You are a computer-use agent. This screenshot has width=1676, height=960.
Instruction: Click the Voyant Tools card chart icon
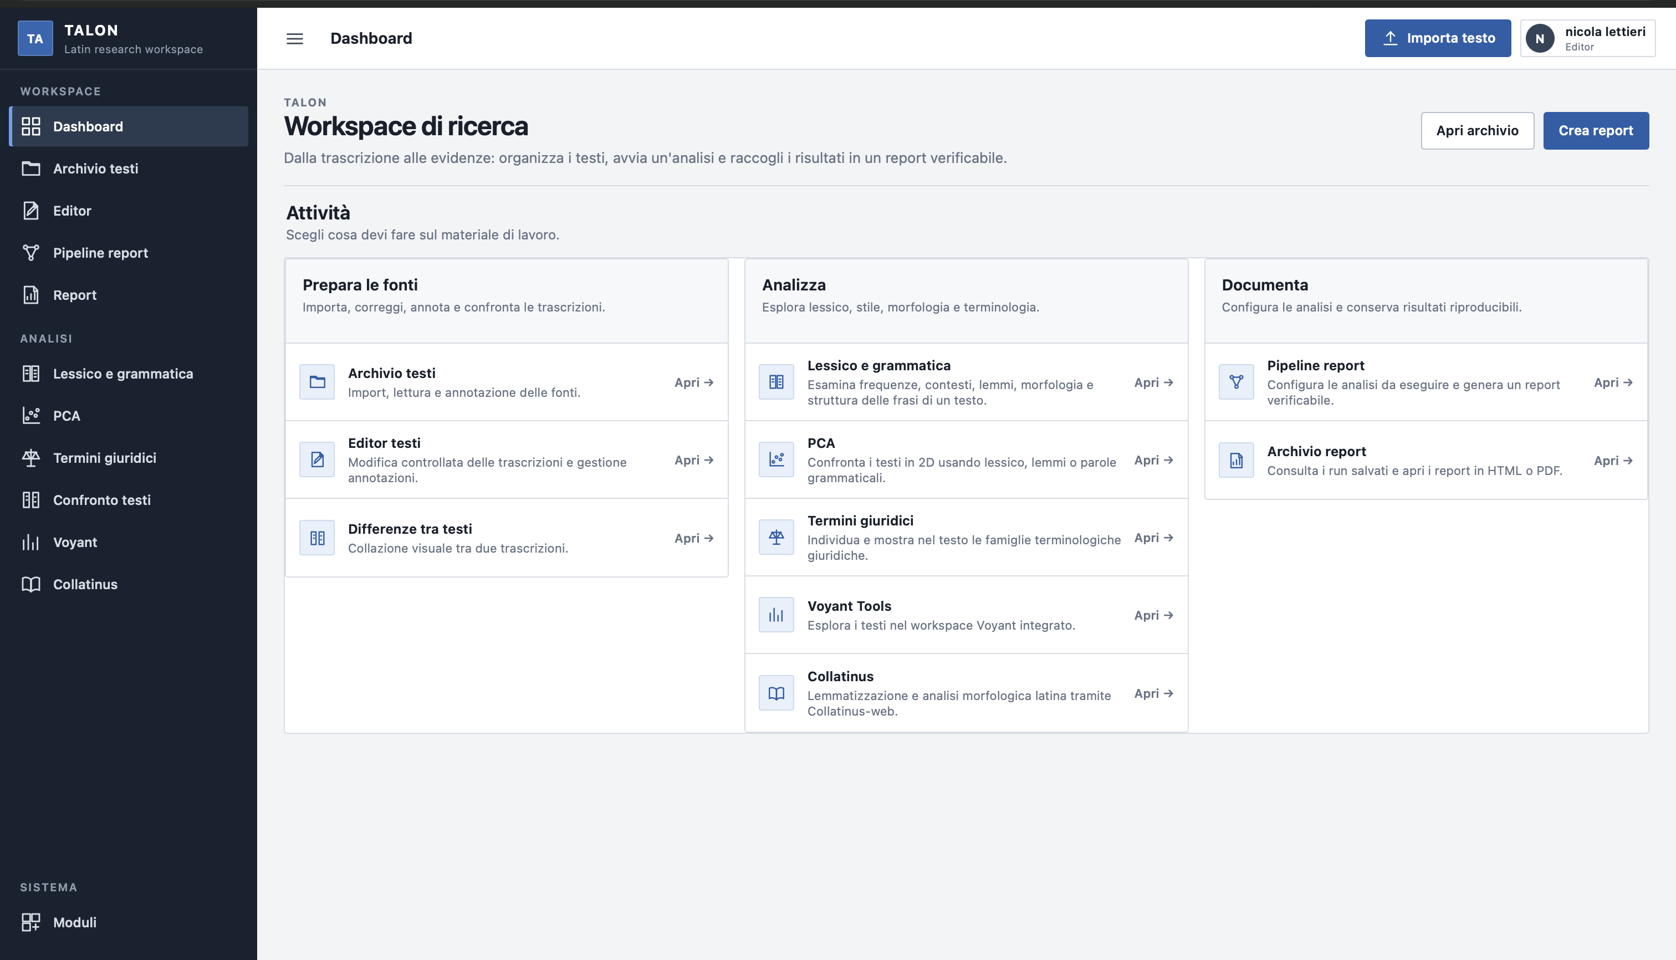pyautogui.click(x=776, y=615)
